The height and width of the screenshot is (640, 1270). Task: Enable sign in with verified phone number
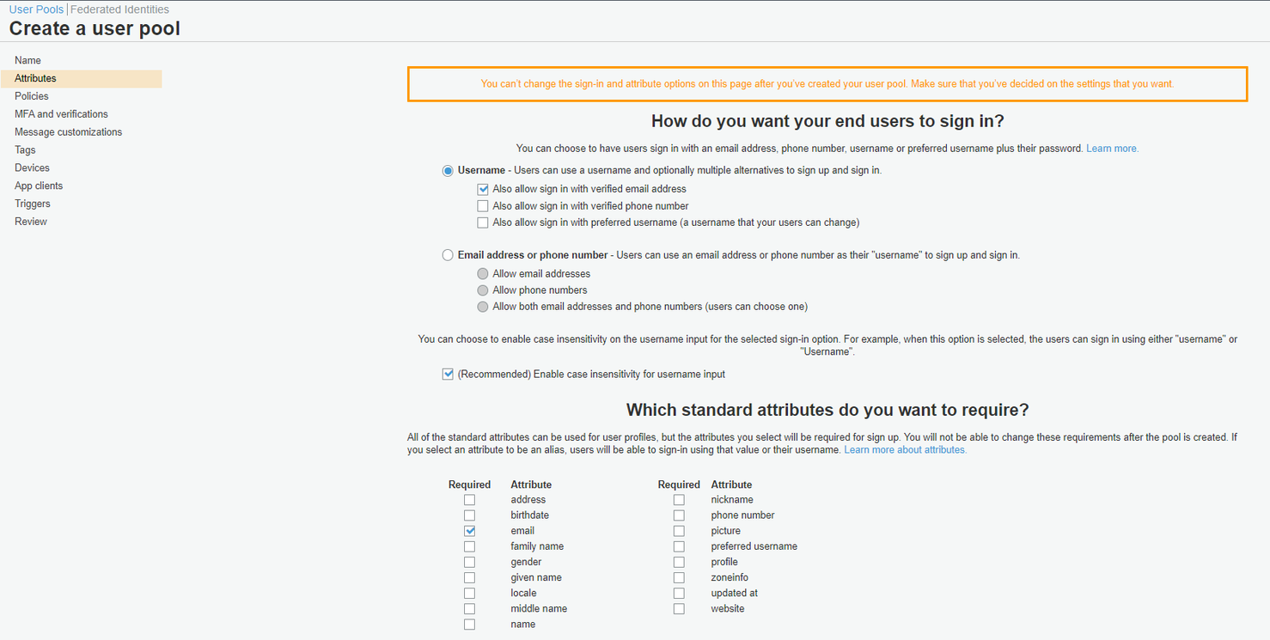coord(483,205)
